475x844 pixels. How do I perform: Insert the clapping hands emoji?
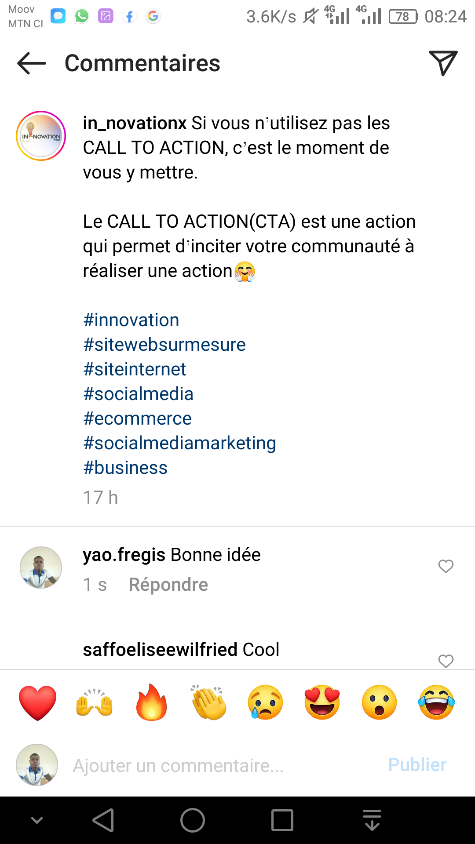[x=208, y=702]
